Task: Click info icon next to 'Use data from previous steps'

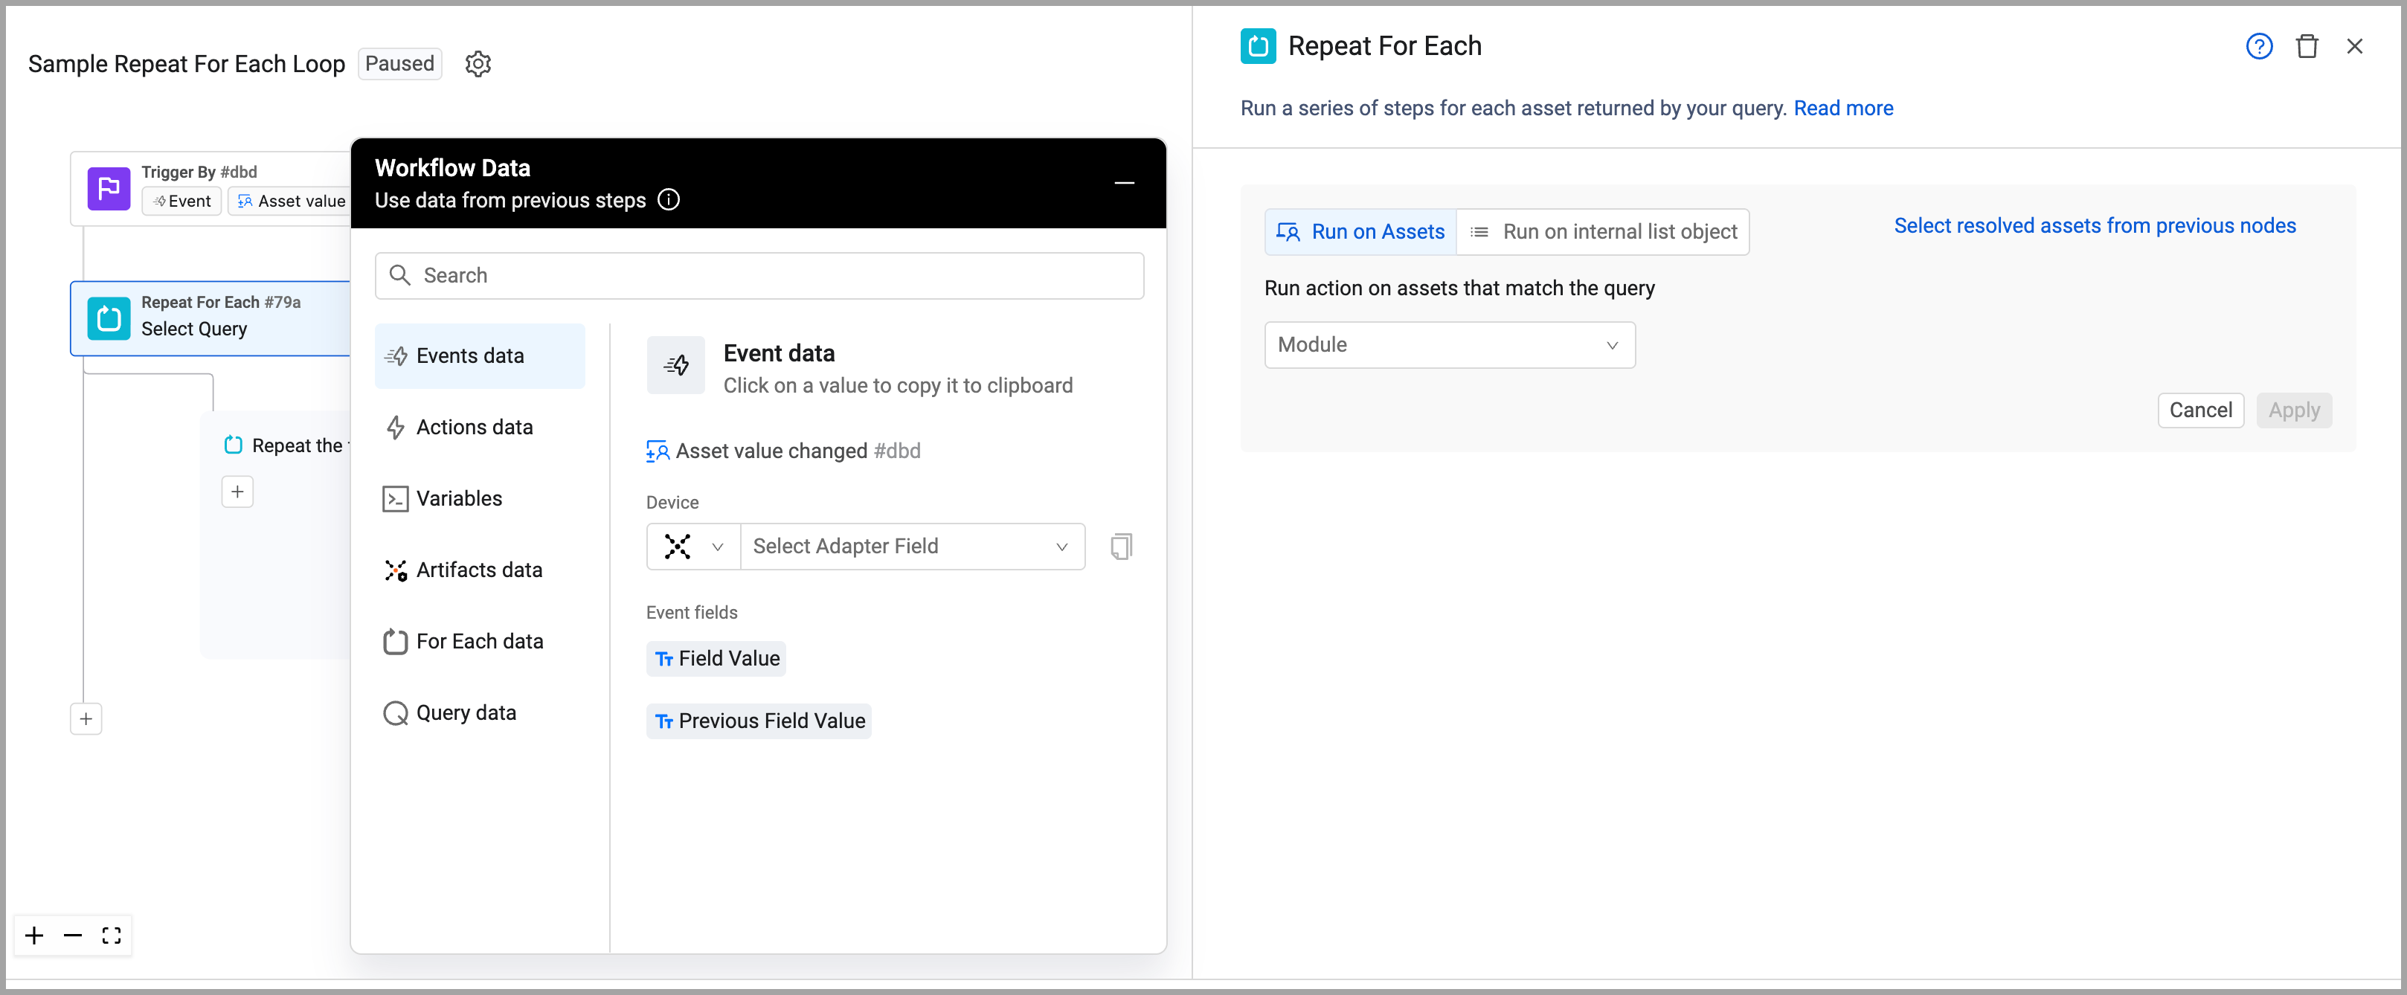Action: pyautogui.click(x=669, y=200)
